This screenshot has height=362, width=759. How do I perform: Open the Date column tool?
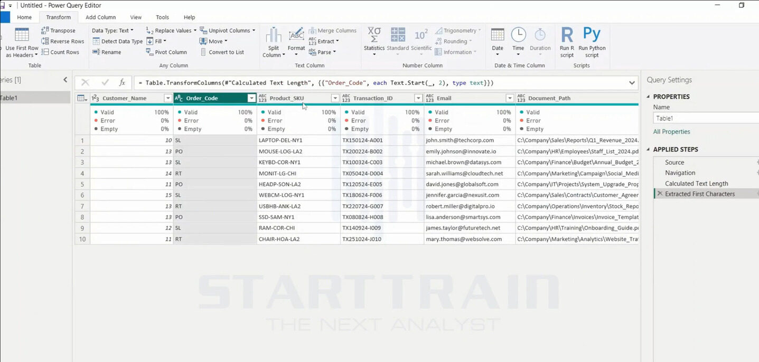498,42
